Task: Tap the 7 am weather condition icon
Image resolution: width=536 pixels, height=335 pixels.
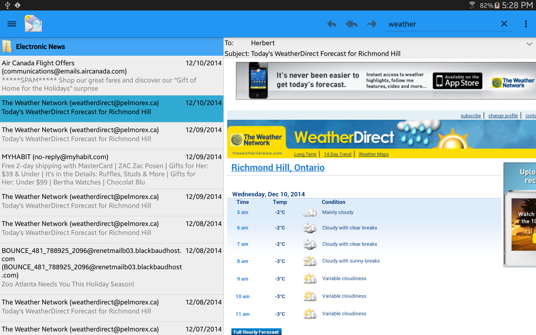Action: (x=310, y=244)
